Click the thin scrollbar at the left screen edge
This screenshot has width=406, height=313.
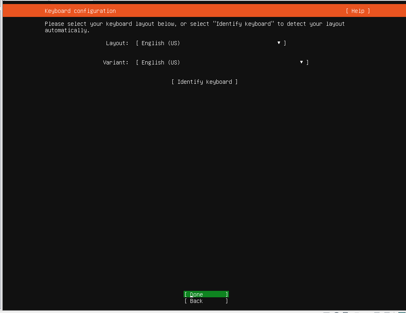1,161
